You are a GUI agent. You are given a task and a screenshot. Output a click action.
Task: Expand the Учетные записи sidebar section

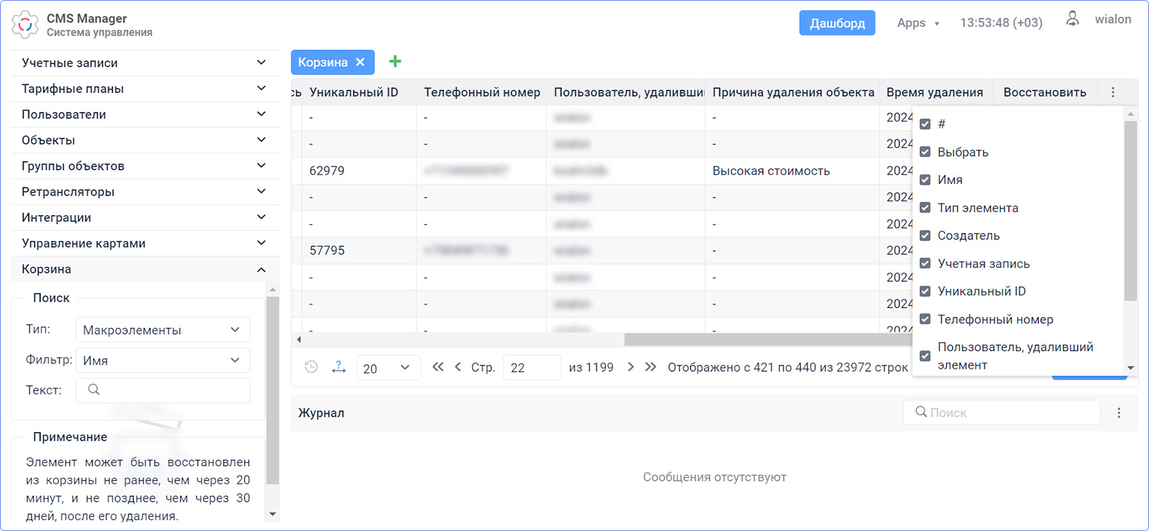[x=145, y=63]
